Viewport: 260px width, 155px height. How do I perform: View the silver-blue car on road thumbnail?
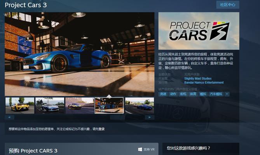[50, 105]
